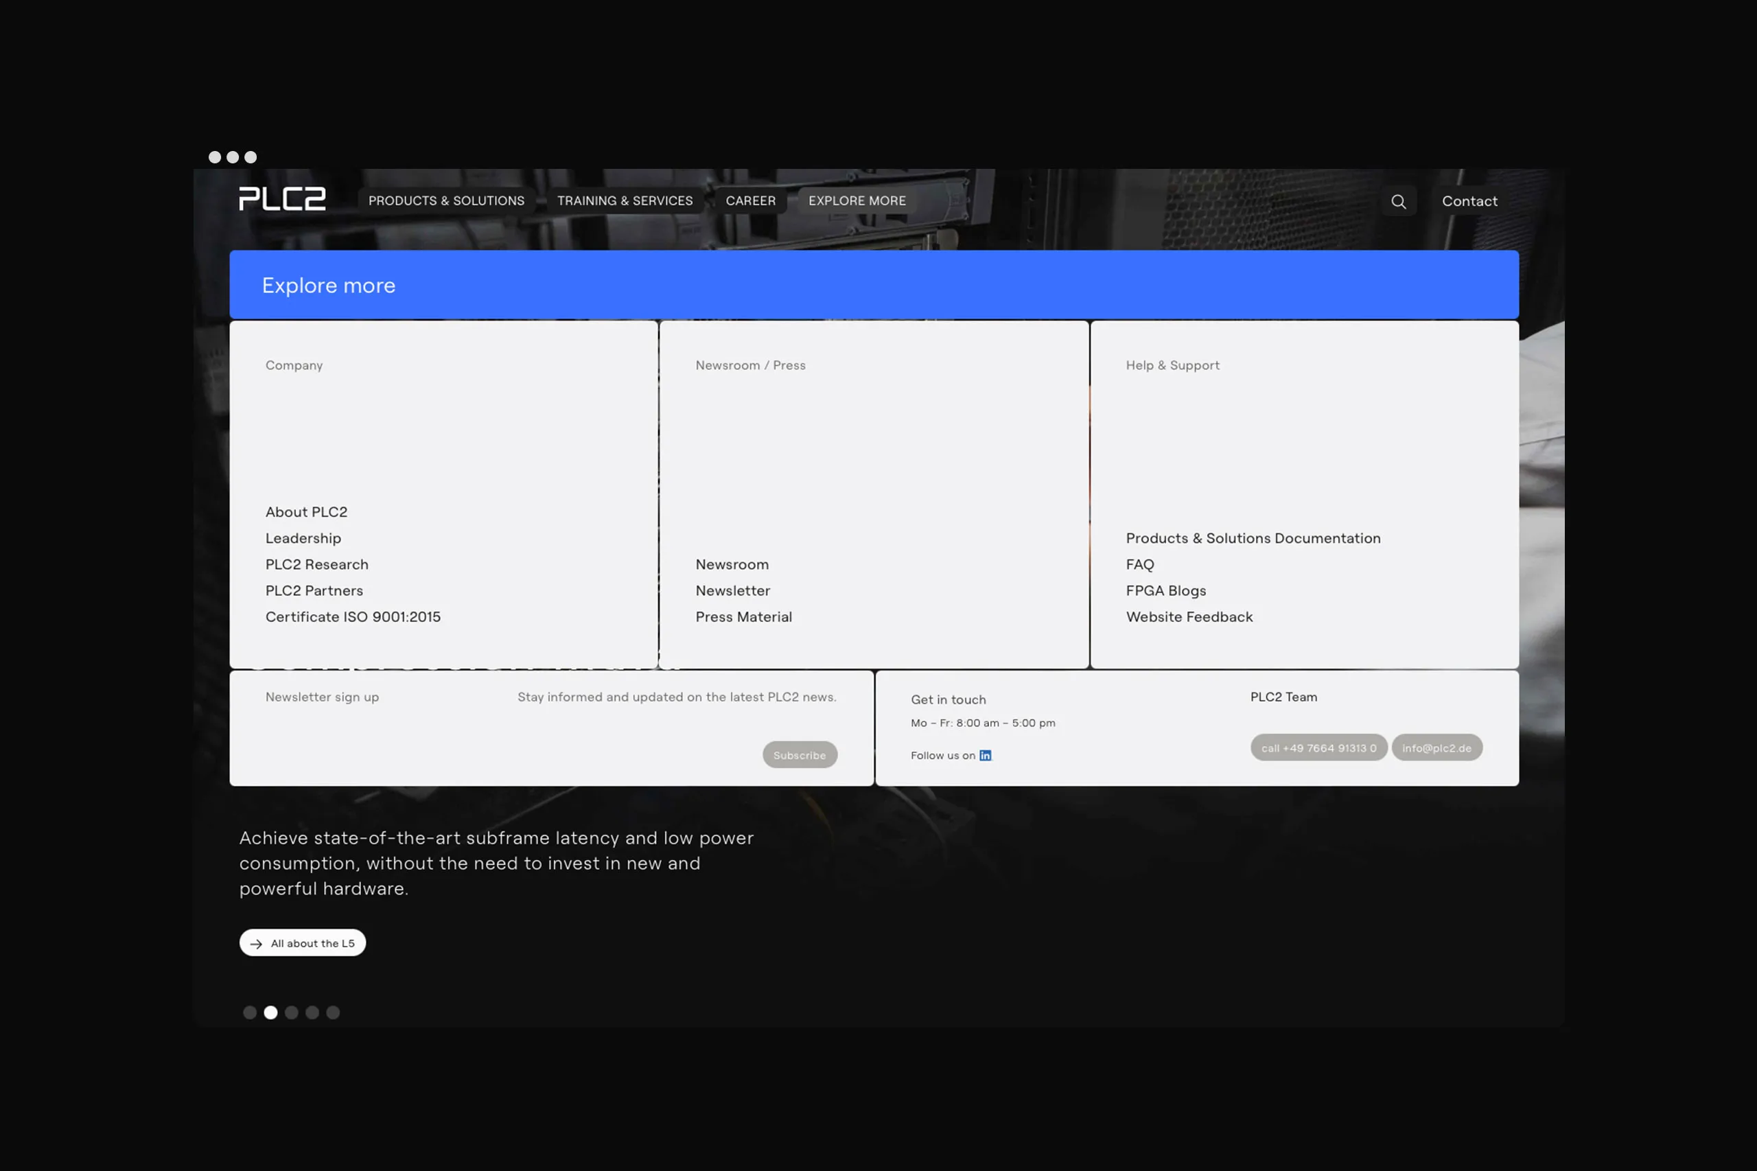The image size is (1757, 1171).
Task: Open the Contact menu entry
Action: tap(1469, 201)
